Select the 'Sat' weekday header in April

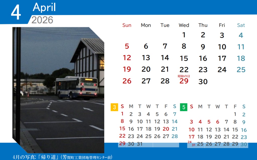pyautogui.click(x=241, y=25)
